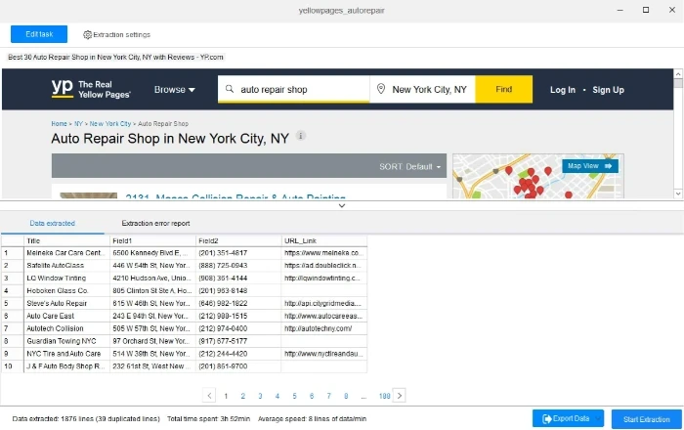This screenshot has height=430, width=684.
Task: Click the Sign Up link
Action: [x=608, y=90]
